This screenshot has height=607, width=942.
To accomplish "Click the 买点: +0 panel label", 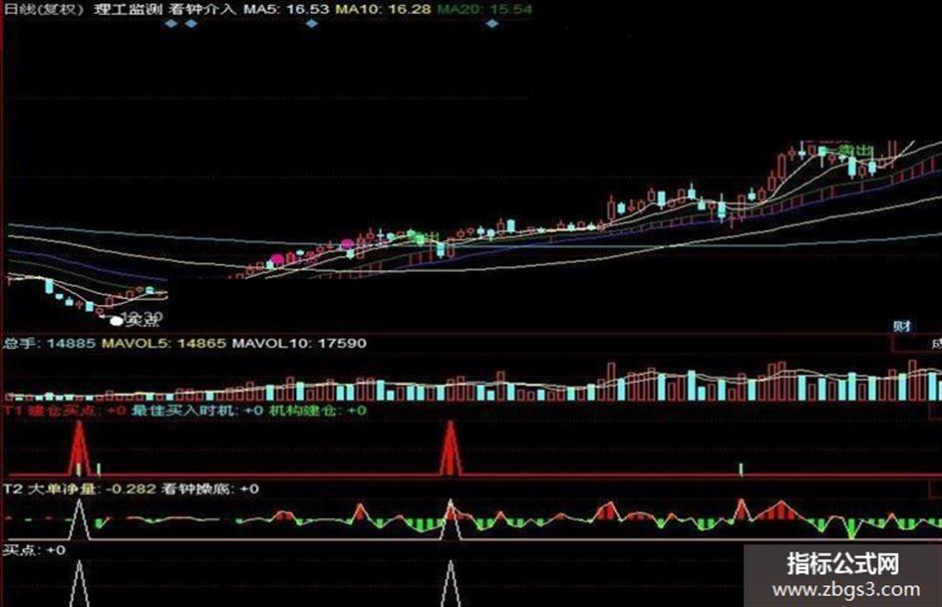I will (x=34, y=550).
